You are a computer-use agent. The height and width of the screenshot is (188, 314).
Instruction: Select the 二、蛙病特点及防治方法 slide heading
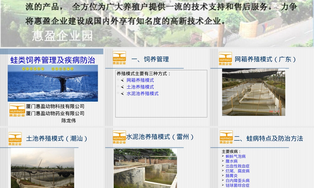coord(268,138)
